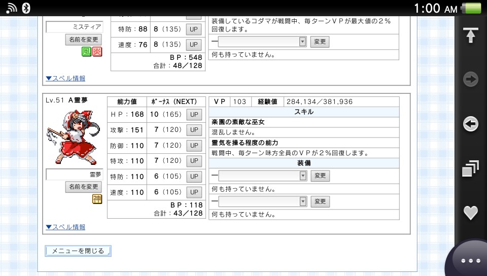The height and width of the screenshot is (276, 487).
Task: Tap the grayed-out forward arrow icon
Action: click(x=471, y=79)
